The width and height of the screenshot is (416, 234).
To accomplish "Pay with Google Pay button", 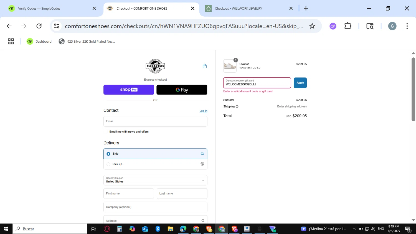I will [x=182, y=90].
